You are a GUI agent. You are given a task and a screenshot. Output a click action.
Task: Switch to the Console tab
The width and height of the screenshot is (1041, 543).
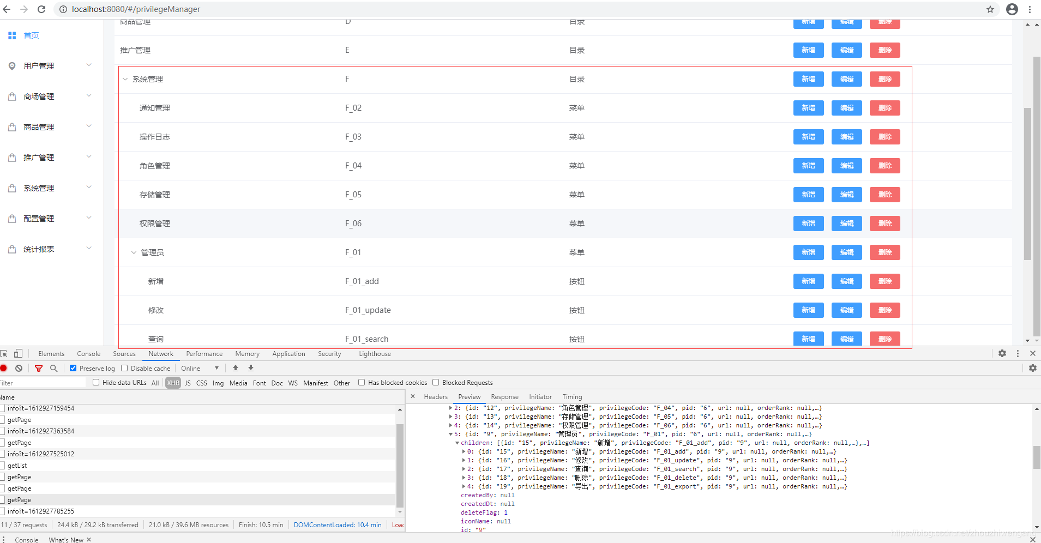coord(88,353)
